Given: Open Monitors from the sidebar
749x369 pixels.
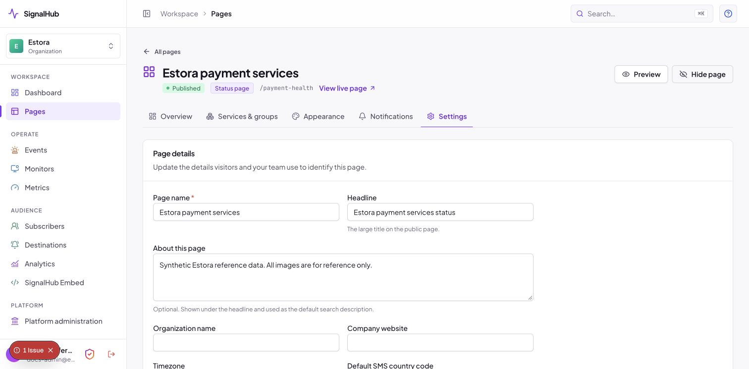Looking at the screenshot, I should pyautogui.click(x=63, y=169).
